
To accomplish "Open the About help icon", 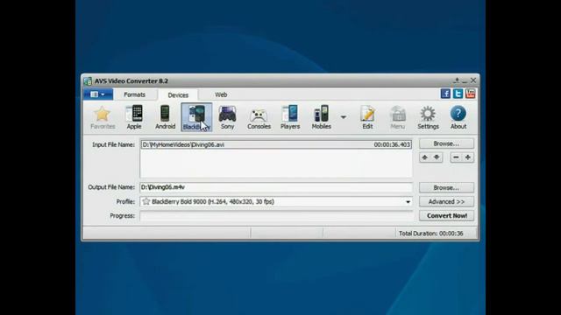I will pos(458,117).
